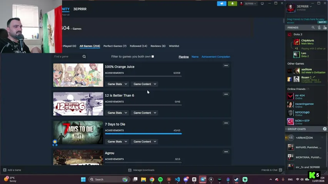Click the search magnifier in Find a game
328x184 pixels.
point(84,56)
